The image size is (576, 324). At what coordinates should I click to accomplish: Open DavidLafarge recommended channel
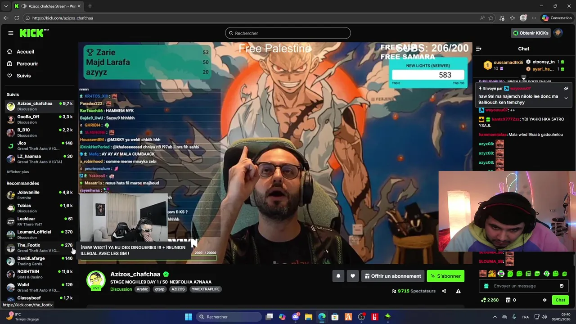click(39, 261)
